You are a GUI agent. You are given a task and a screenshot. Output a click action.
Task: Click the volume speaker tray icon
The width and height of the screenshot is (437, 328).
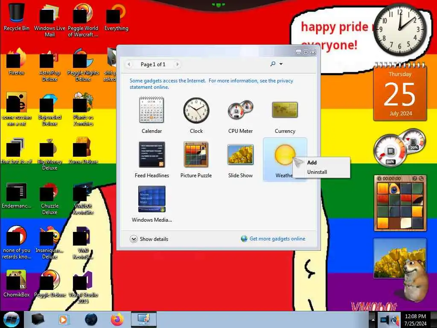[395, 320]
